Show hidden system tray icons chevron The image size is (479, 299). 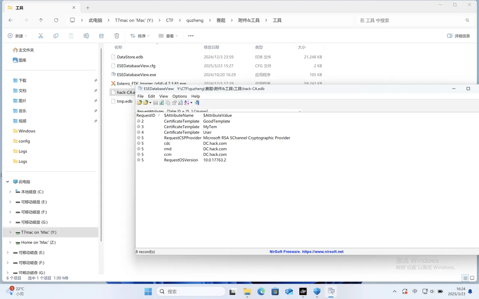[x=394, y=292]
